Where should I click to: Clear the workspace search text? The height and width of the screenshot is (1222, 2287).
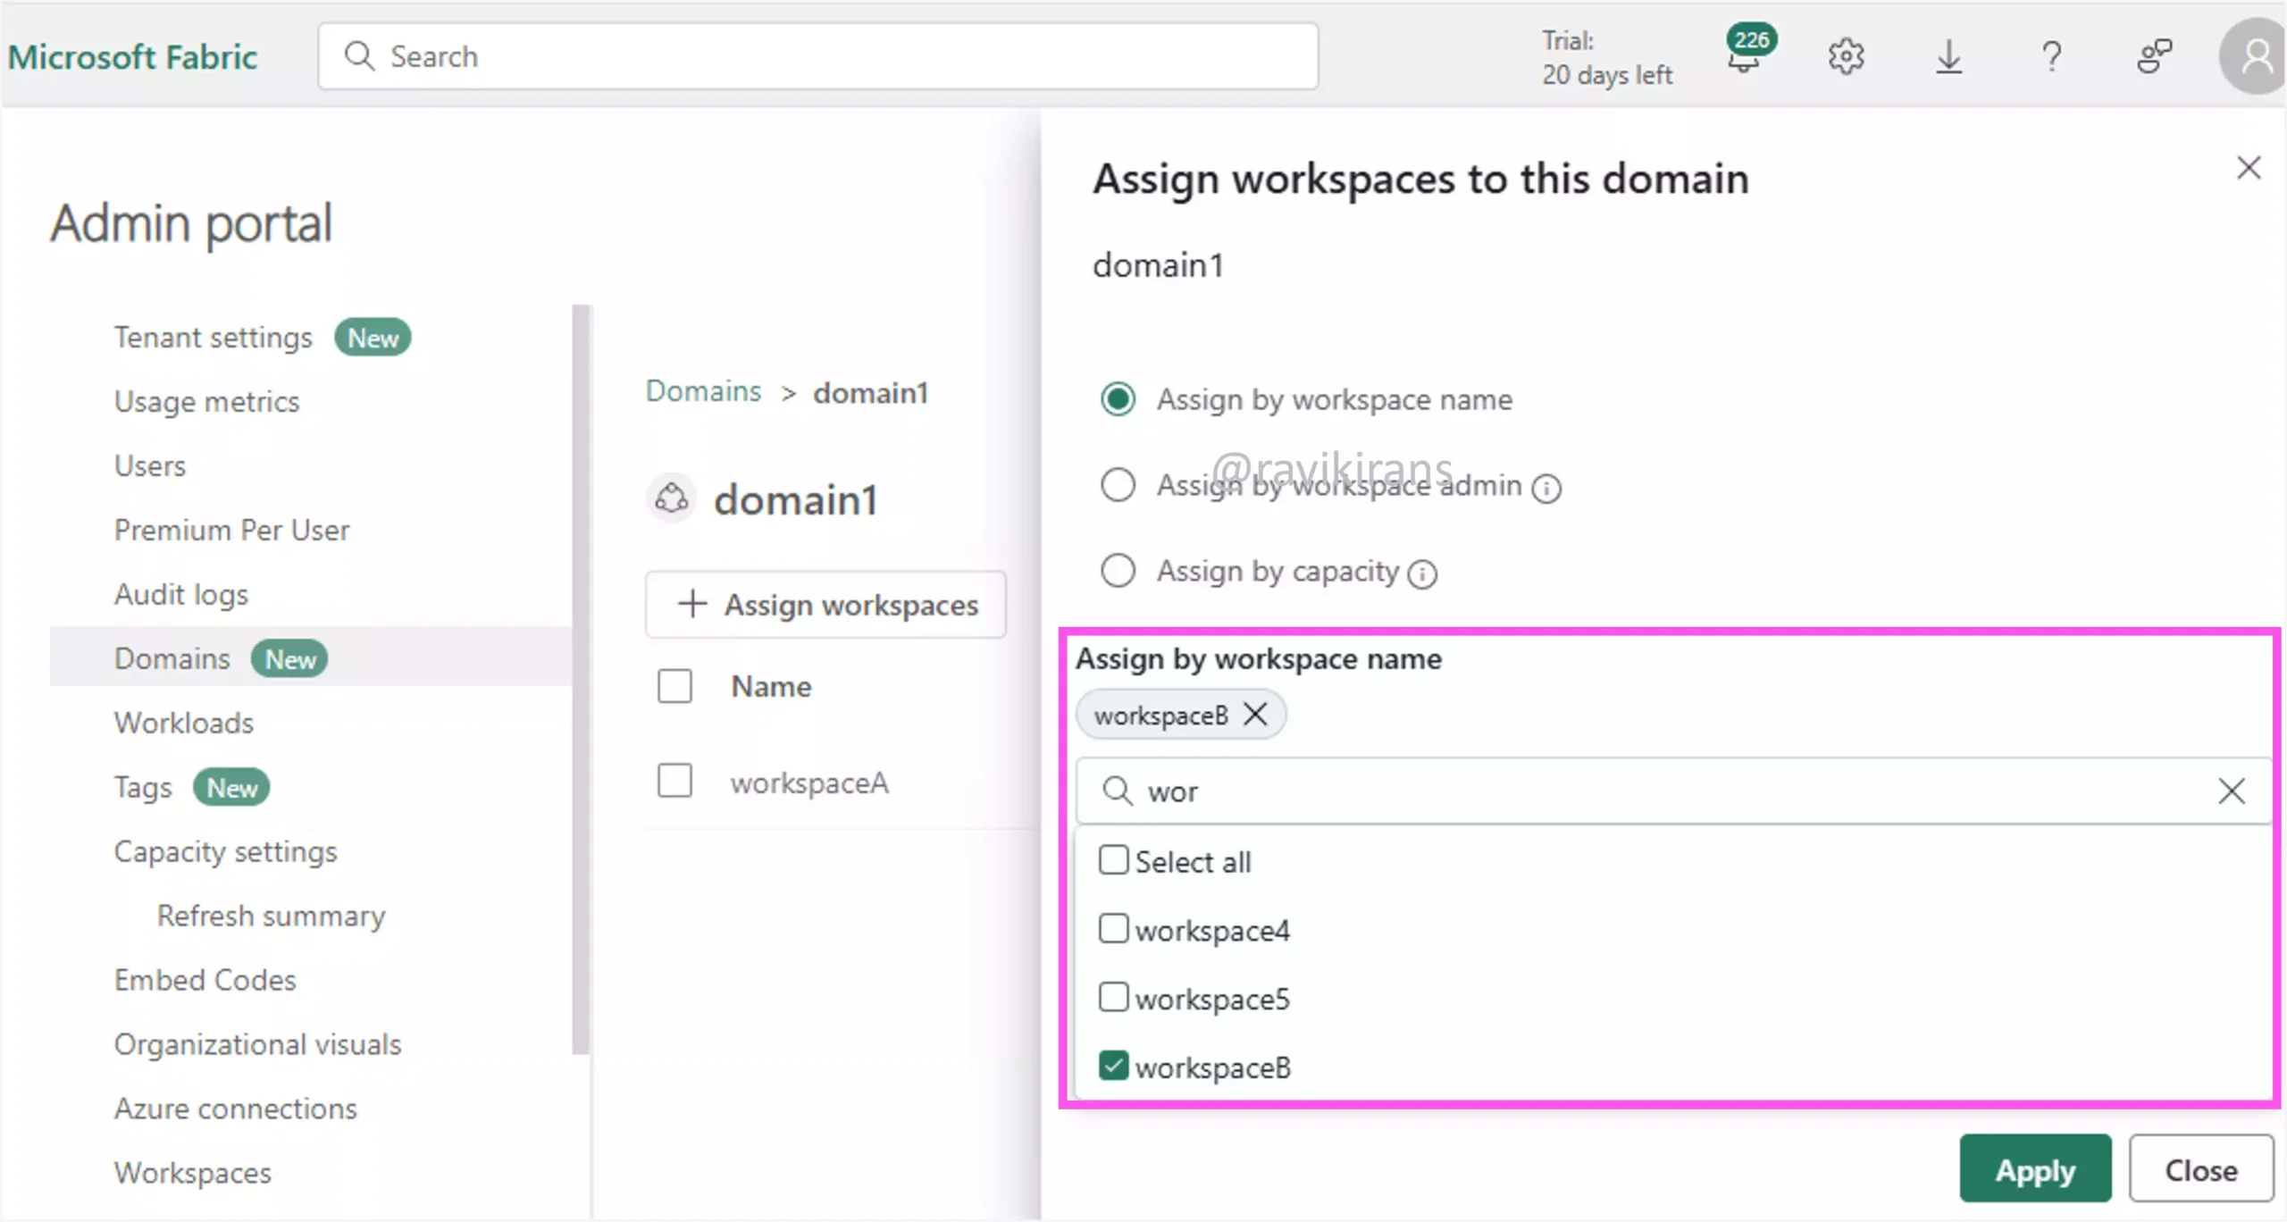click(x=2231, y=791)
